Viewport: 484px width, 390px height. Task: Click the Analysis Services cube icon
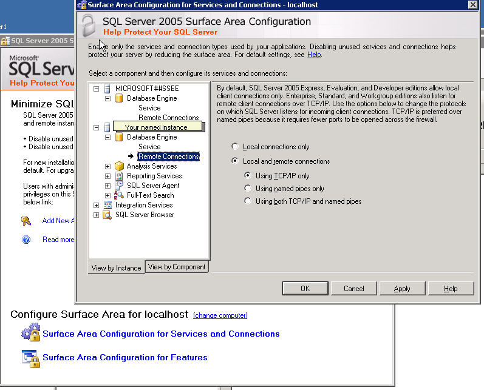pyautogui.click(x=119, y=166)
